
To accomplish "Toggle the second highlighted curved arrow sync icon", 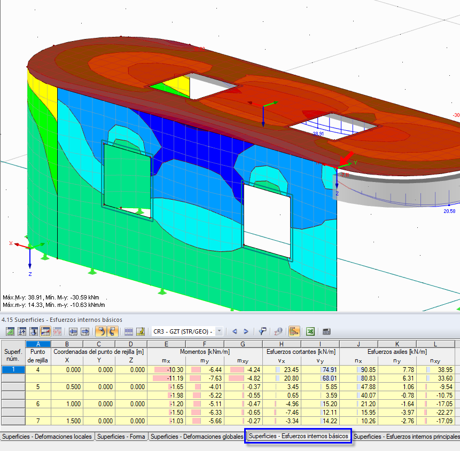I will click(x=113, y=331).
